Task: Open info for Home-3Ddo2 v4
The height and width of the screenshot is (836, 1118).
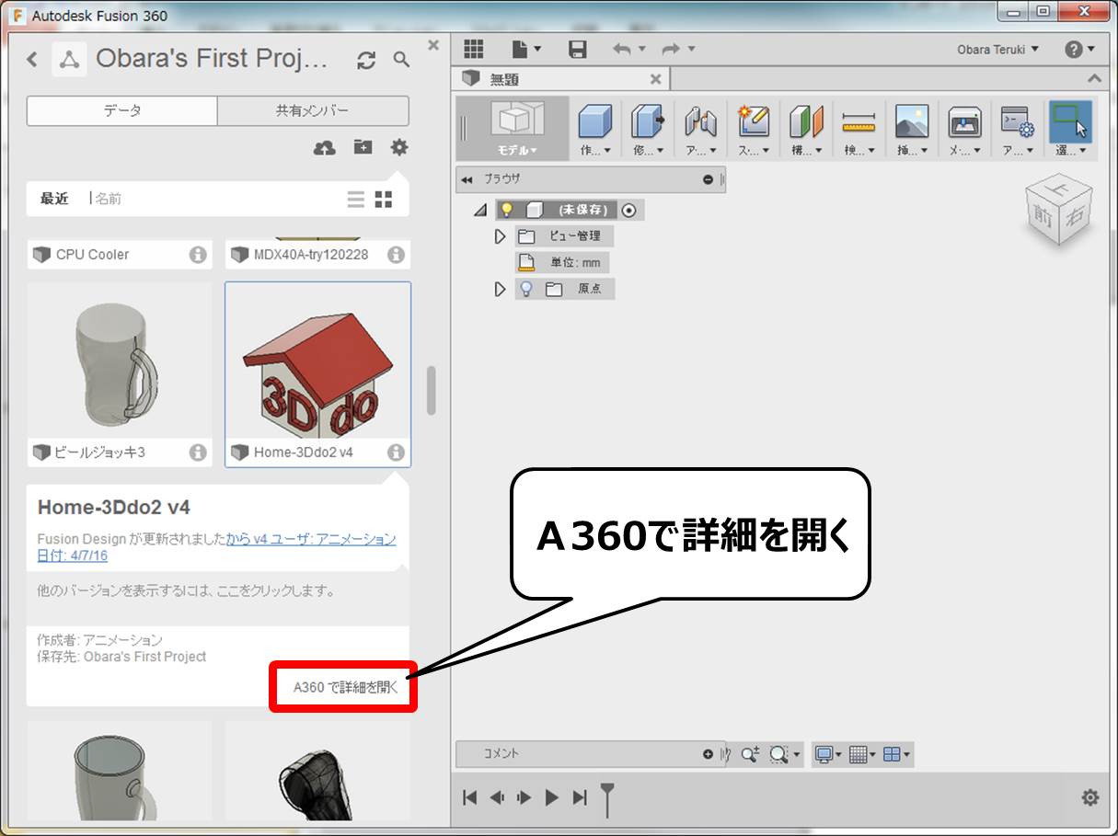Action: [396, 452]
